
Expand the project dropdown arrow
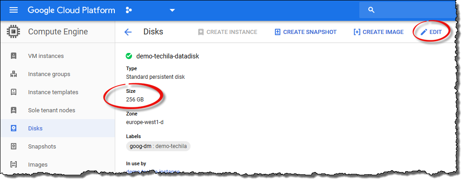(172, 10)
